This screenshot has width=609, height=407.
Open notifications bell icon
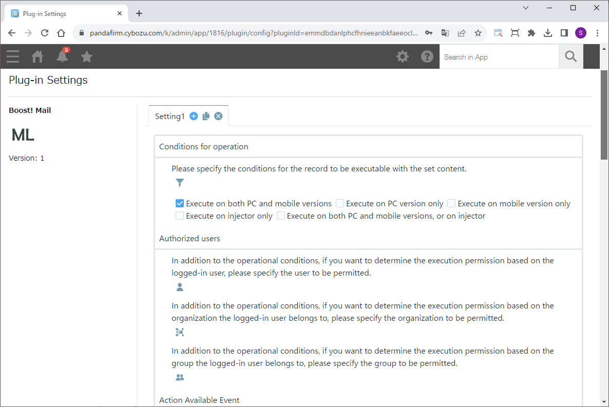pyautogui.click(x=62, y=56)
